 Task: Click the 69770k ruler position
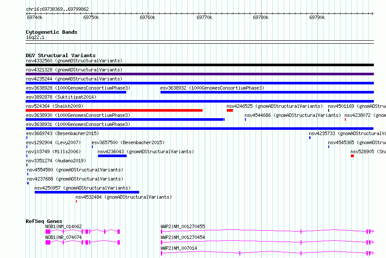(204, 17)
